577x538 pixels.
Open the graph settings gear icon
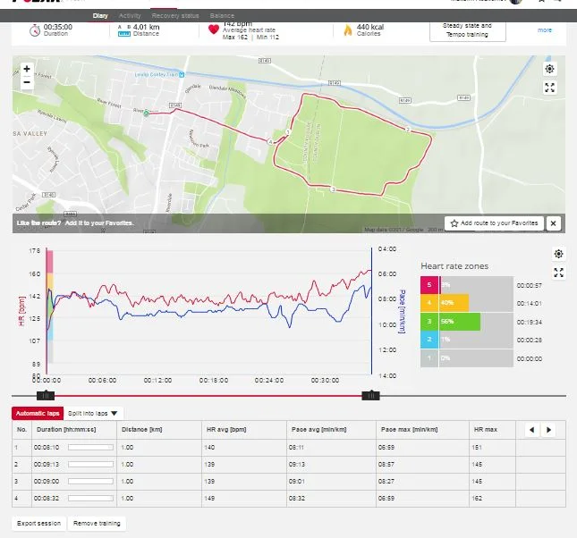pos(558,255)
